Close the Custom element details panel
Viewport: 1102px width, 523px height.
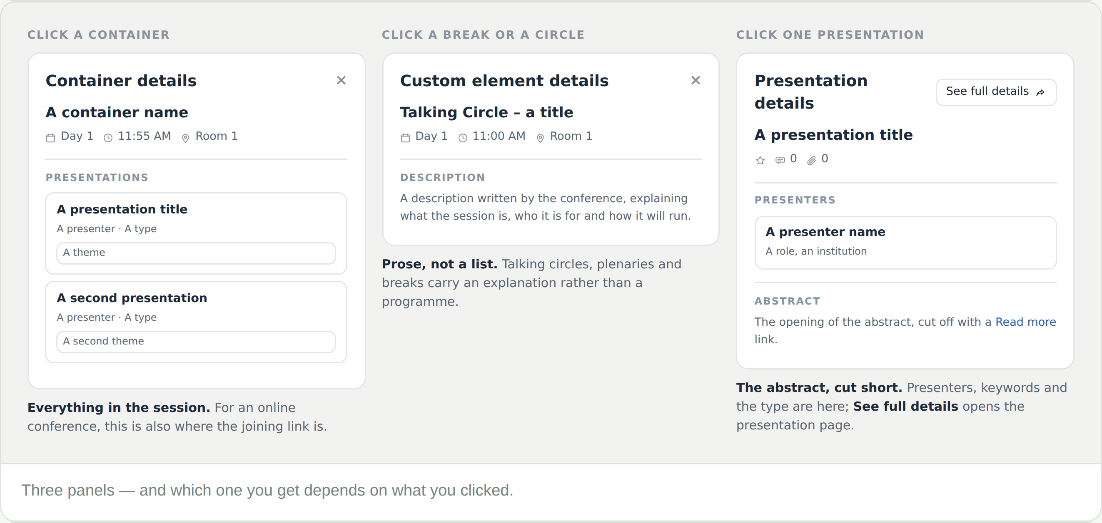click(696, 80)
